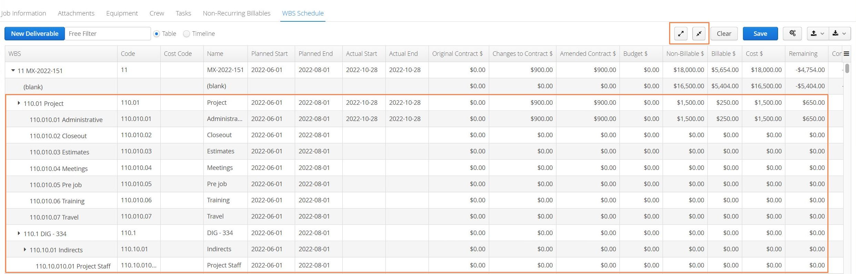Click the download/import tray icon
Screen dimensions: 856x274
tap(835, 33)
